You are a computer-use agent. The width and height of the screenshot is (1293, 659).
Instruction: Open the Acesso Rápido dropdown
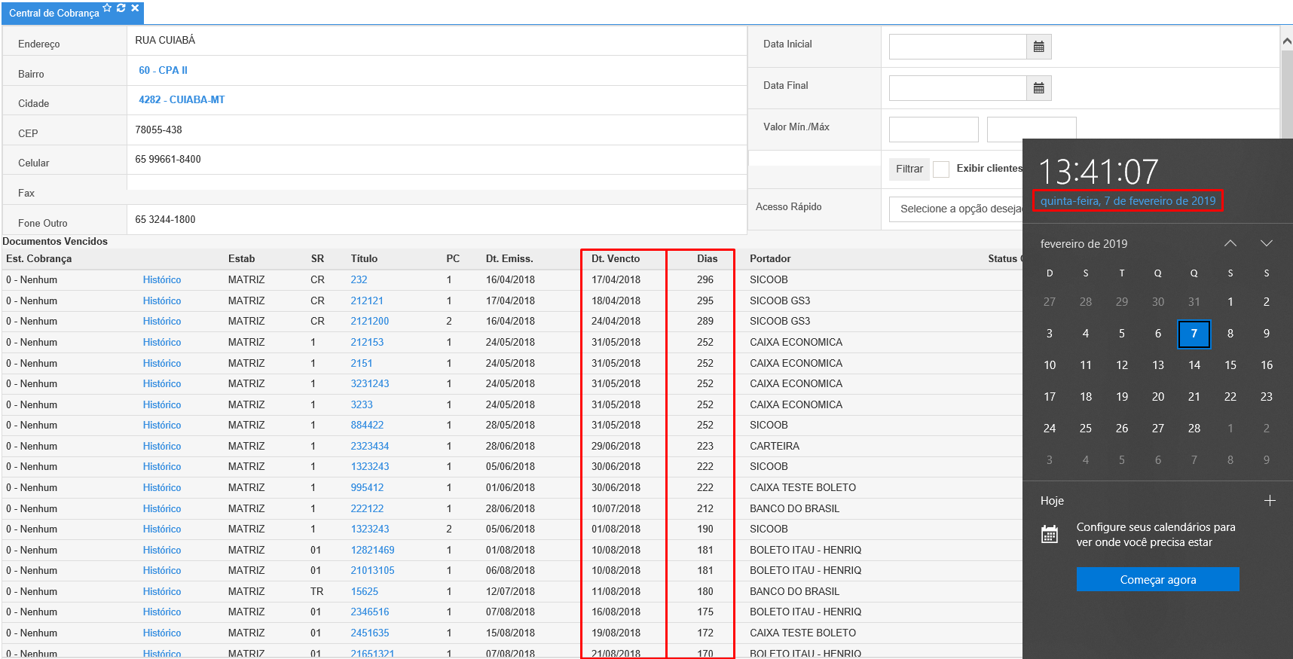click(x=957, y=209)
